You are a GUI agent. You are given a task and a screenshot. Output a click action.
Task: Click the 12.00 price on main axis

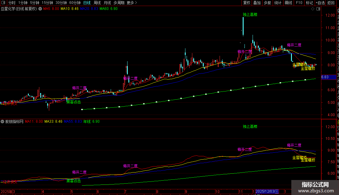click(x=330, y=15)
